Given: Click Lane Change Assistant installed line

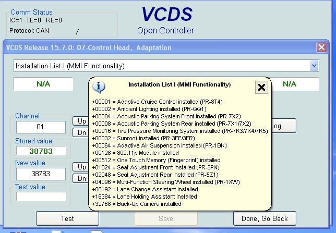Looking at the screenshot, I should point(145,189).
